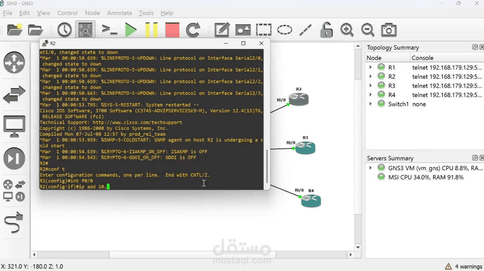Screen dimensions: 484x271
Task: Expand the Switch1 node in Topology Summary
Action: 370,104
